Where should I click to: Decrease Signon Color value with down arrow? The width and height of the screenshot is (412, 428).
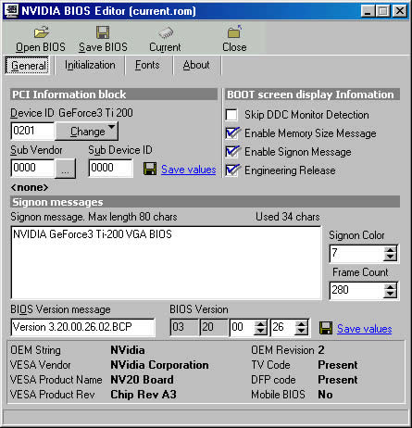point(391,258)
